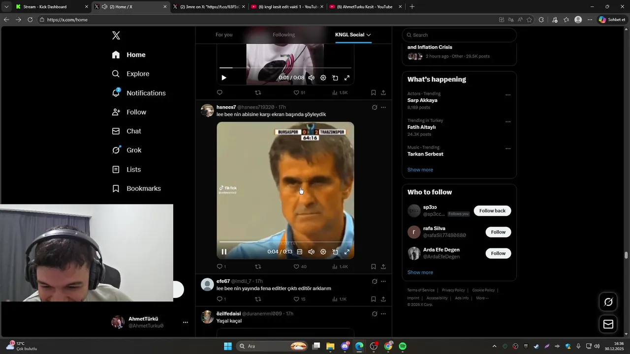This screenshot has height=354, width=630.
Task: Seek the 0:13 video progress bar
Action: [x=285, y=242]
